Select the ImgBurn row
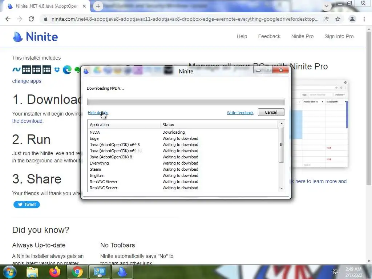Image resolution: width=372 pixels, height=279 pixels. pyautogui.click(x=183, y=175)
